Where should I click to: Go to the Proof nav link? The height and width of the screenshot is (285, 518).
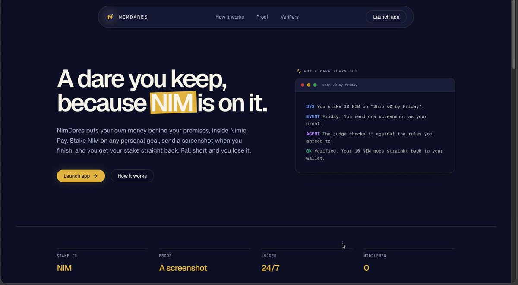point(262,17)
